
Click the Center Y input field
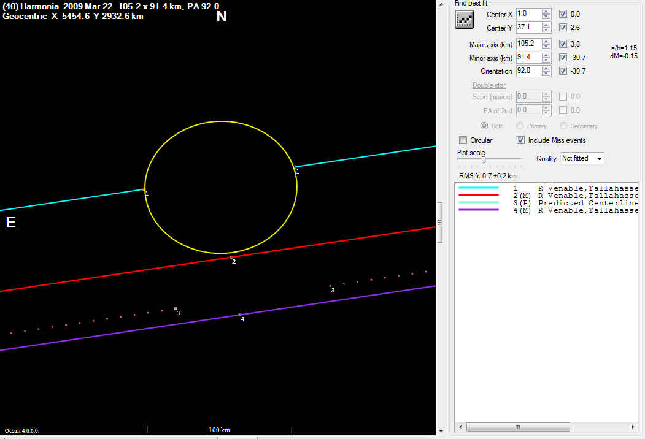[529, 27]
